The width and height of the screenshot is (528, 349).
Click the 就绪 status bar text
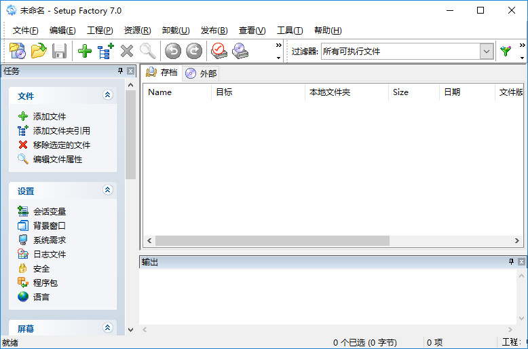click(10, 343)
